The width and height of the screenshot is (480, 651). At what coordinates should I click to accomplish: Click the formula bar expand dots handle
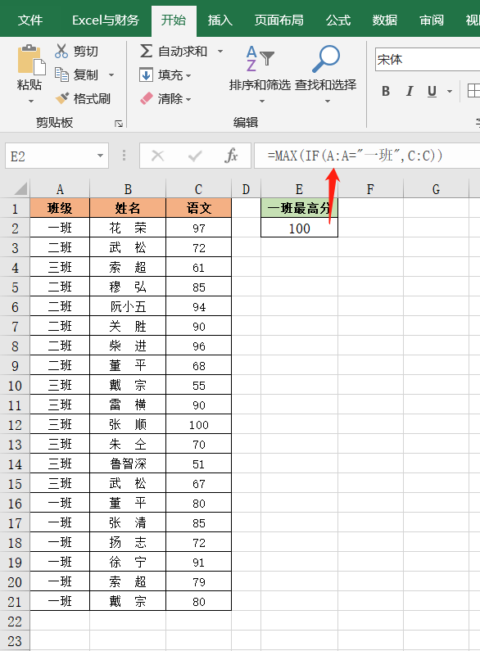(x=124, y=156)
